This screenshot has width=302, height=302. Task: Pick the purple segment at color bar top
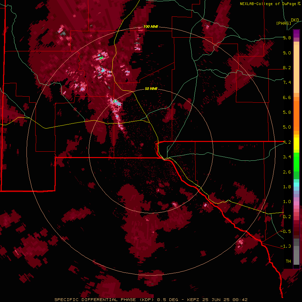coord(296,34)
